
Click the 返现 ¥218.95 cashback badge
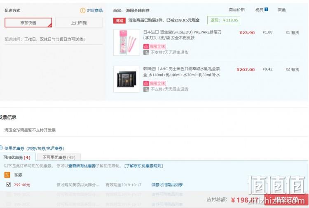(223, 20)
